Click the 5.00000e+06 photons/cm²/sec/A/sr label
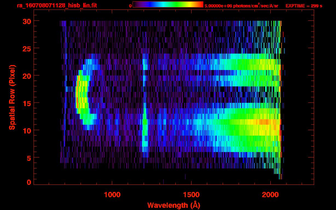This screenshot has height=210, width=336. coord(241,5)
